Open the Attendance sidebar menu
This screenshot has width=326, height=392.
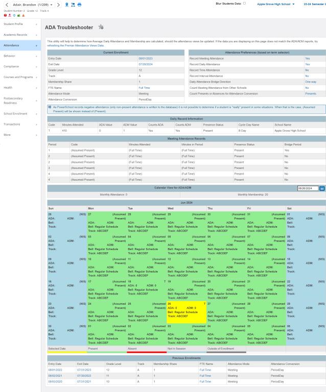(x=20, y=45)
